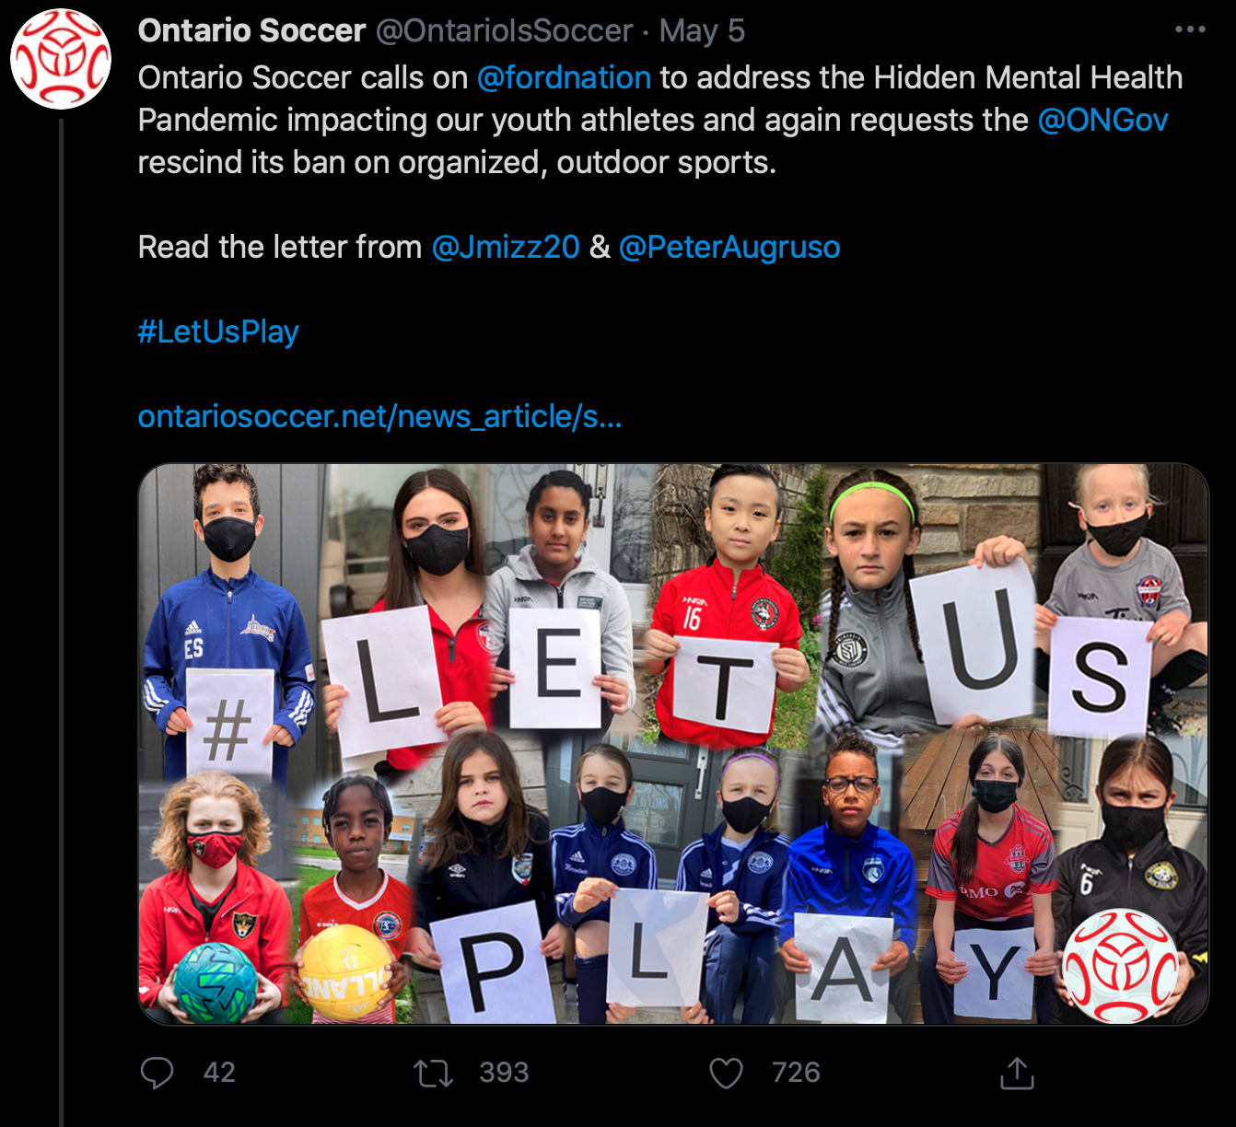Enlarge the LET US PLAY collage image

pos(673,744)
